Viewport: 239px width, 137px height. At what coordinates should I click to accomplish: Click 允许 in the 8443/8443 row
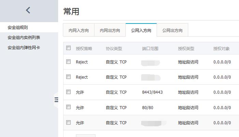(x=80, y=92)
